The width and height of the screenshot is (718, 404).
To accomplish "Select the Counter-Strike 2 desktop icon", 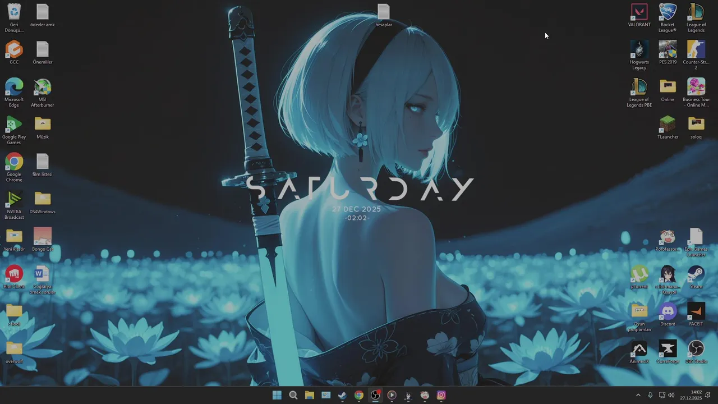I will pos(696,56).
